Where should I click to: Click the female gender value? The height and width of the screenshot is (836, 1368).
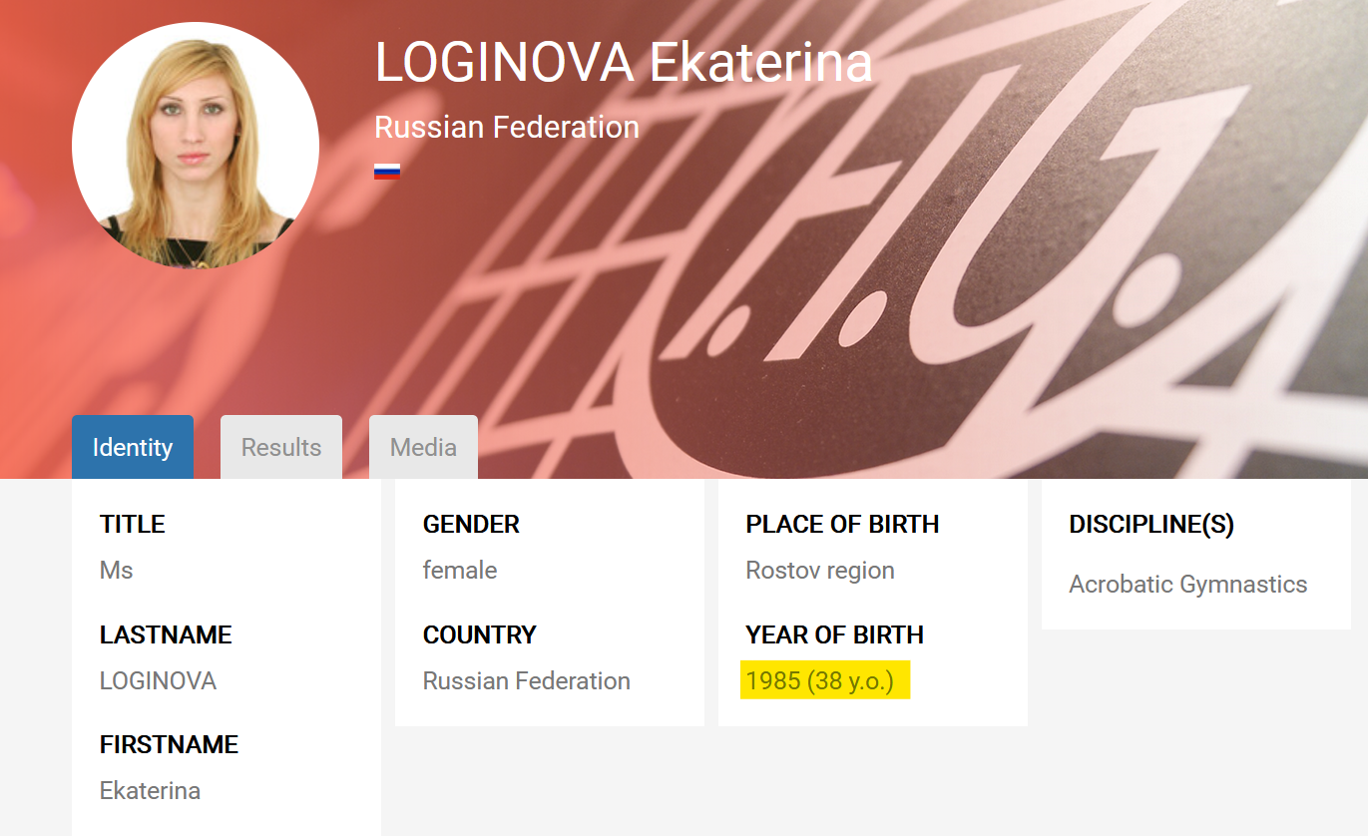click(x=460, y=571)
